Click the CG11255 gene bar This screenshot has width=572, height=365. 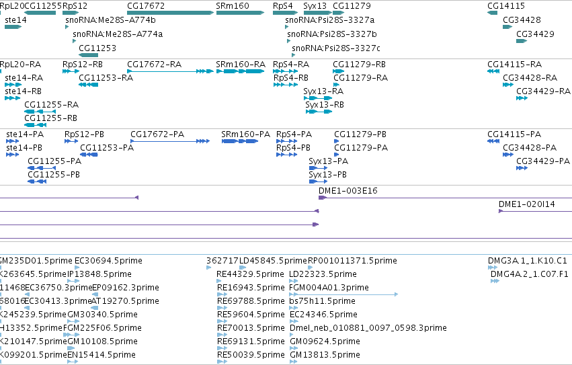pyautogui.click(x=40, y=13)
